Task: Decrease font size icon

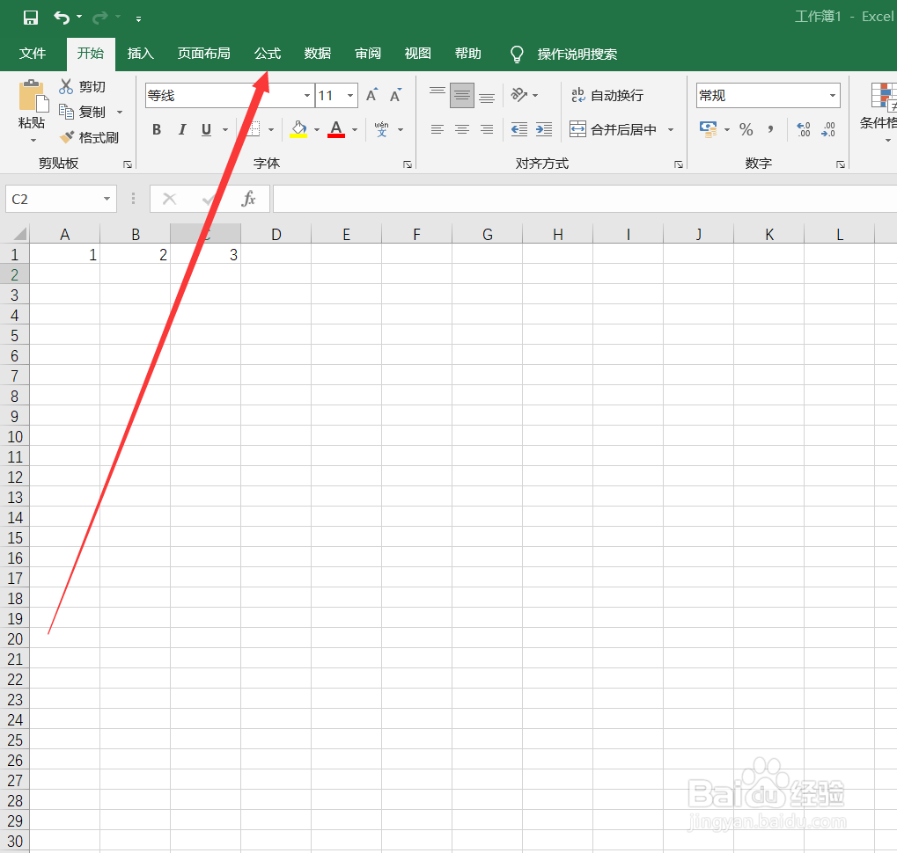Action: (396, 95)
